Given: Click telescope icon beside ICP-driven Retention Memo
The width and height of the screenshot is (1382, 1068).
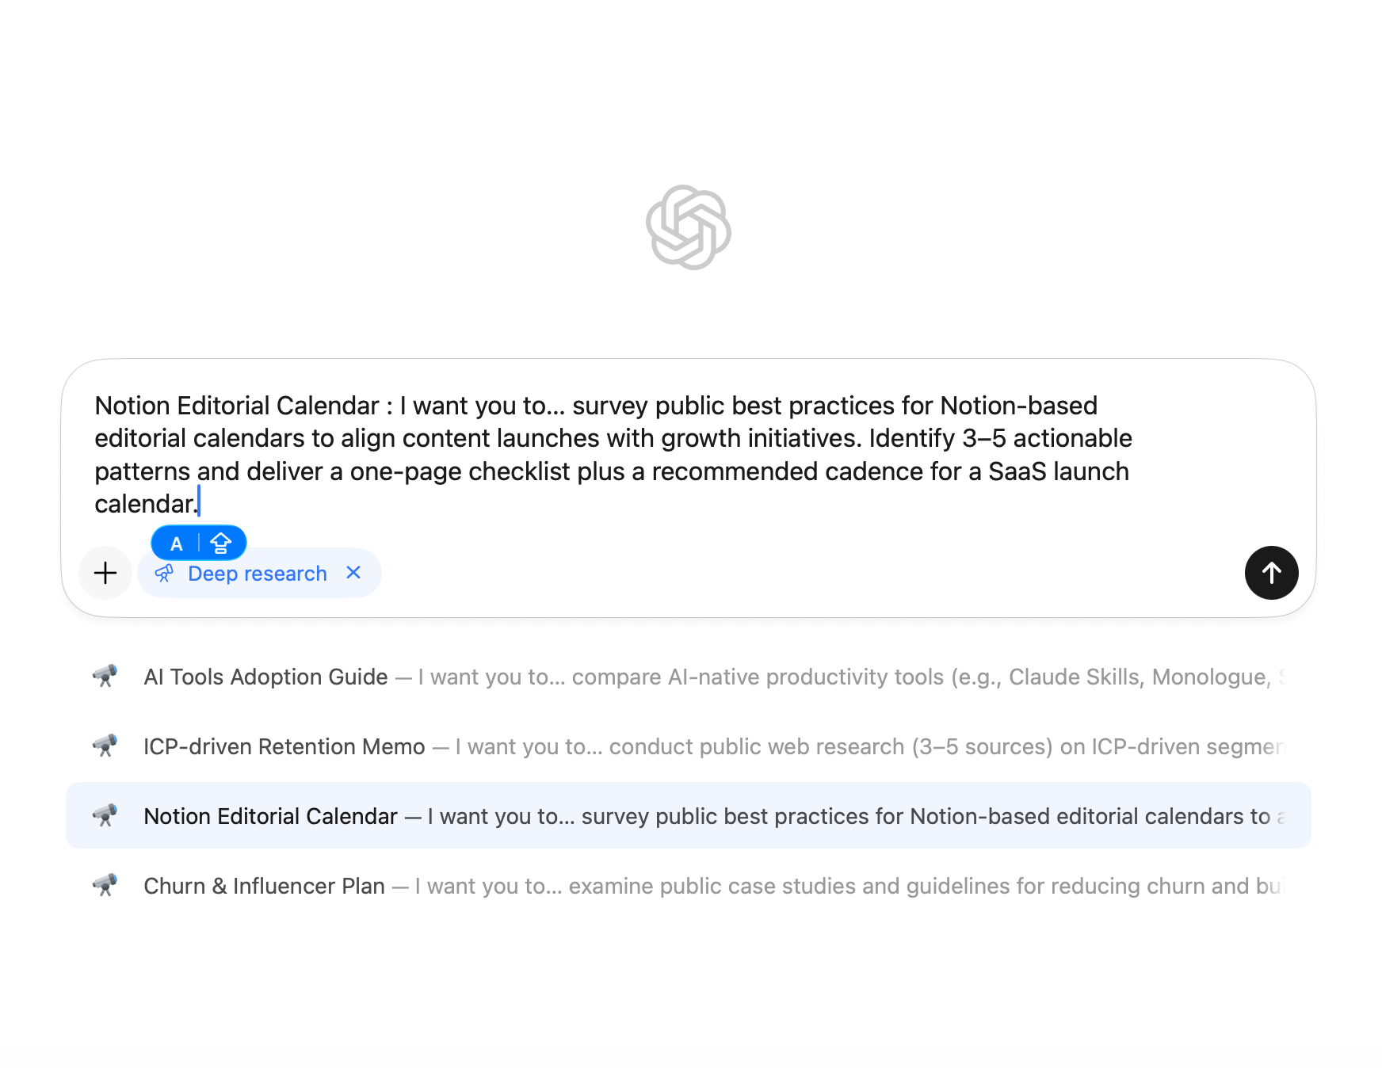Looking at the screenshot, I should [x=105, y=746].
